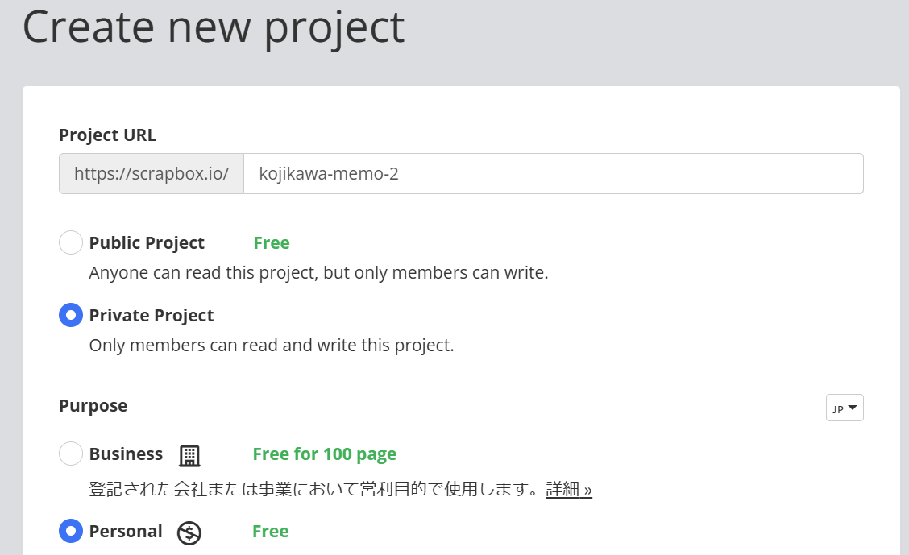This screenshot has height=555, width=909.
Task: Open the 詳細 » details link
Action: [569, 489]
